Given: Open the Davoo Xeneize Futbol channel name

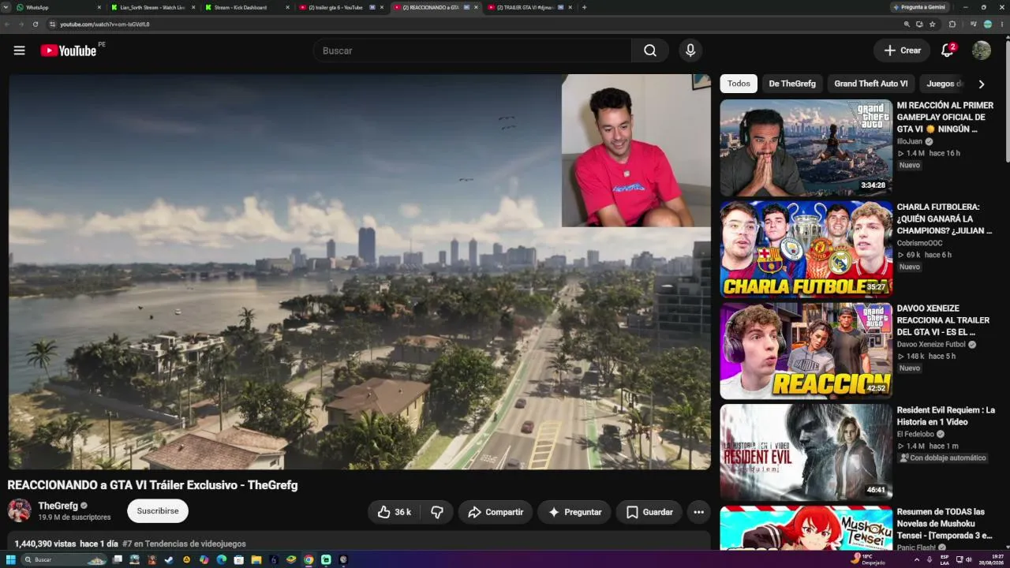Looking at the screenshot, I should click(x=931, y=345).
